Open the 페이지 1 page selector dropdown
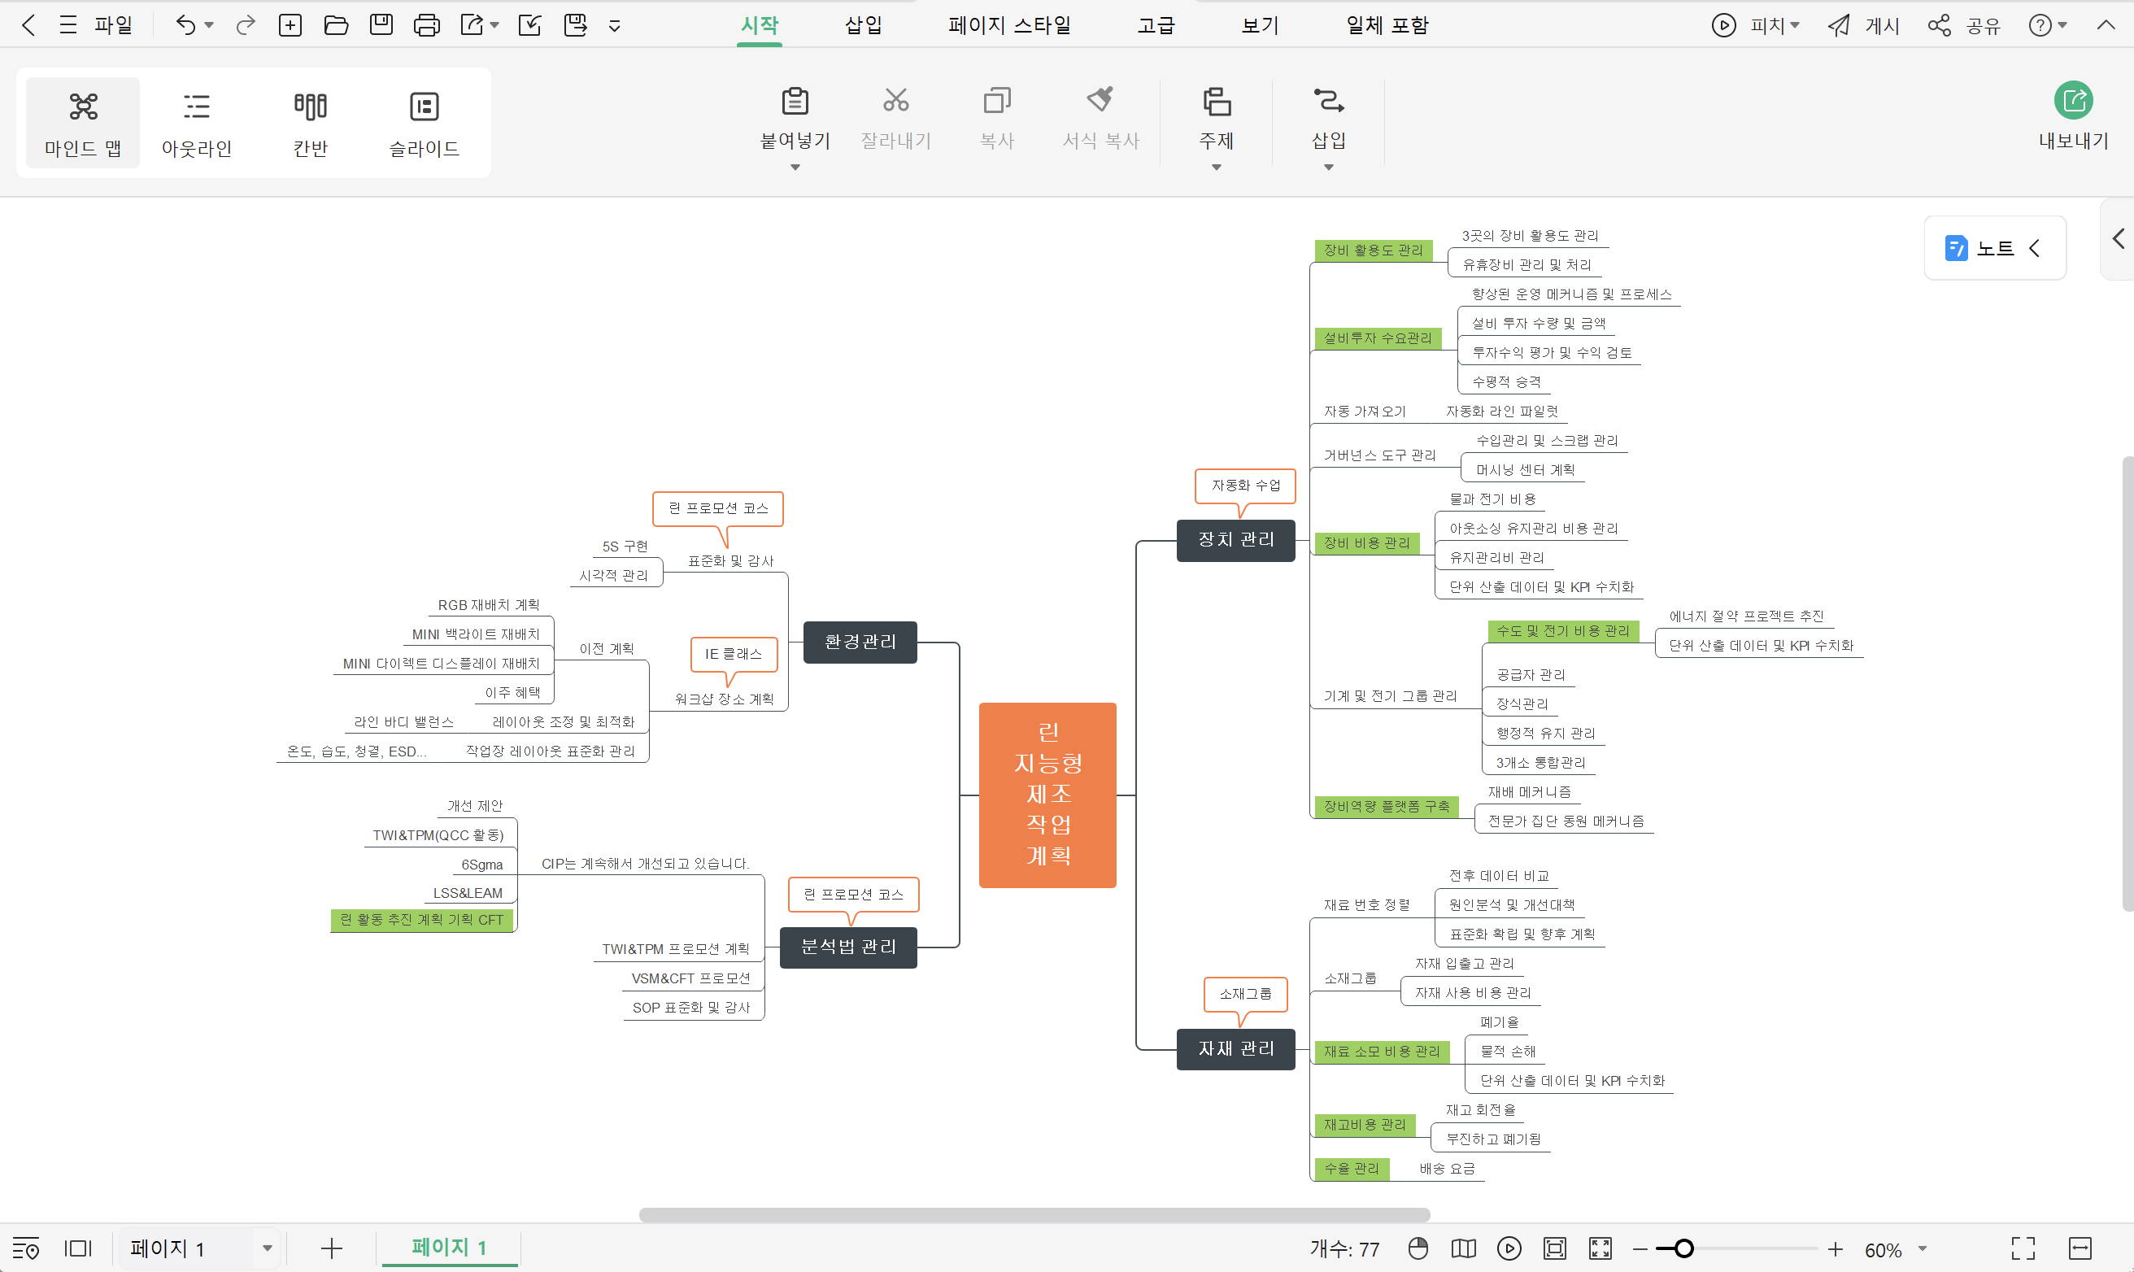This screenshot has width=2134, height=1272. pyautogui.click(x=267, y=1248)
